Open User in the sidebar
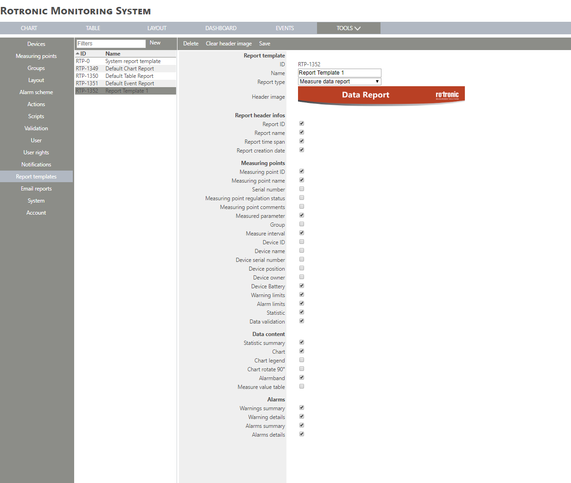This screenshot has height=483, width=571. (x=36, y=140)
